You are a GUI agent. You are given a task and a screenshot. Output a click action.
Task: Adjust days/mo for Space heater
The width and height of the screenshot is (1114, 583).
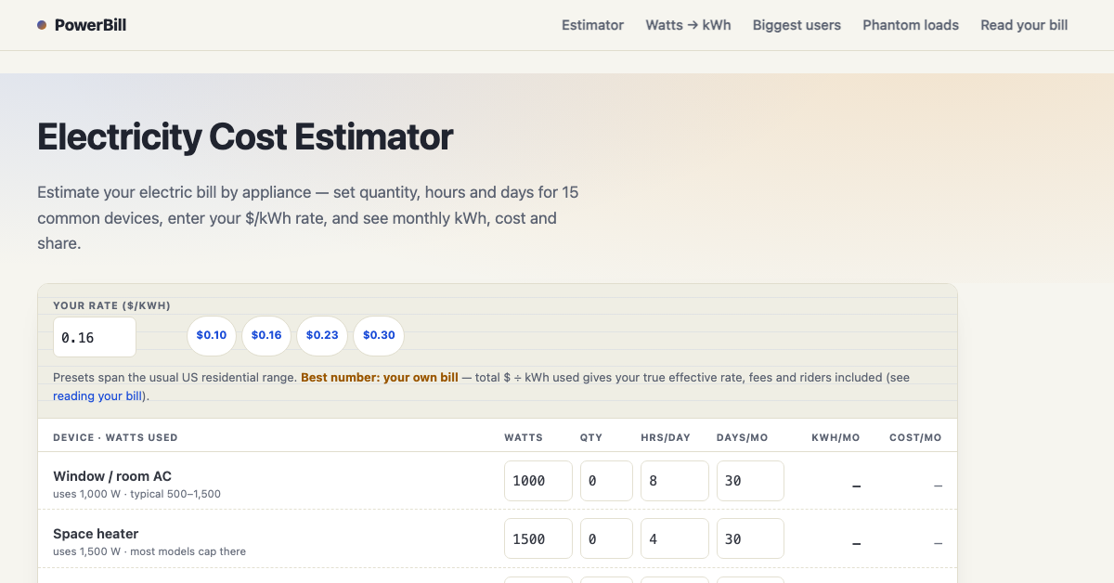(x=750, y=538)
